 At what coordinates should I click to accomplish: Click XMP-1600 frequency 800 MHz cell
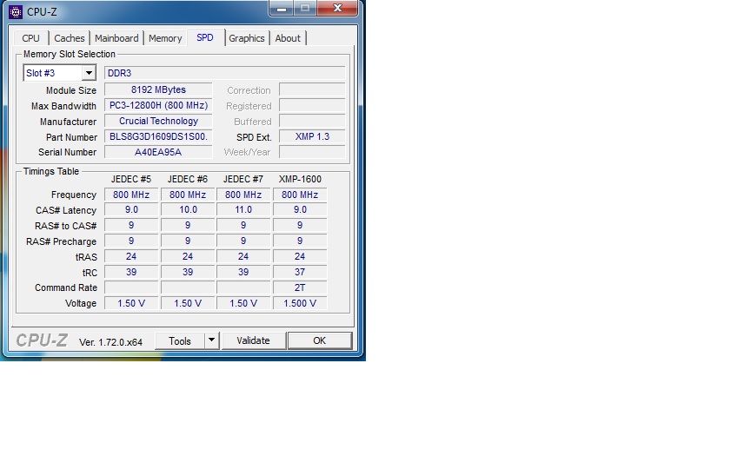point(300,195)
